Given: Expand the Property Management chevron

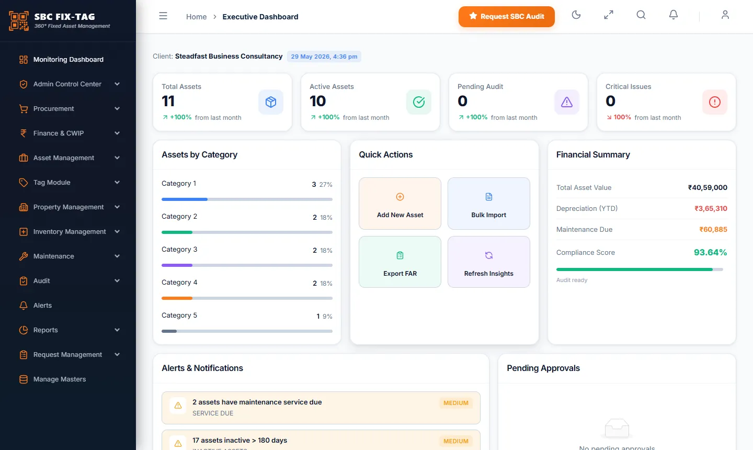Looking at the screenshot, I should pos(117,207).
